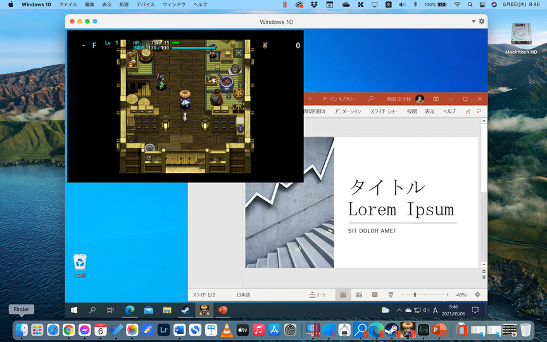Open Windows tray volume control
This screenshot has height=342, width=547.
click(426, 310)
